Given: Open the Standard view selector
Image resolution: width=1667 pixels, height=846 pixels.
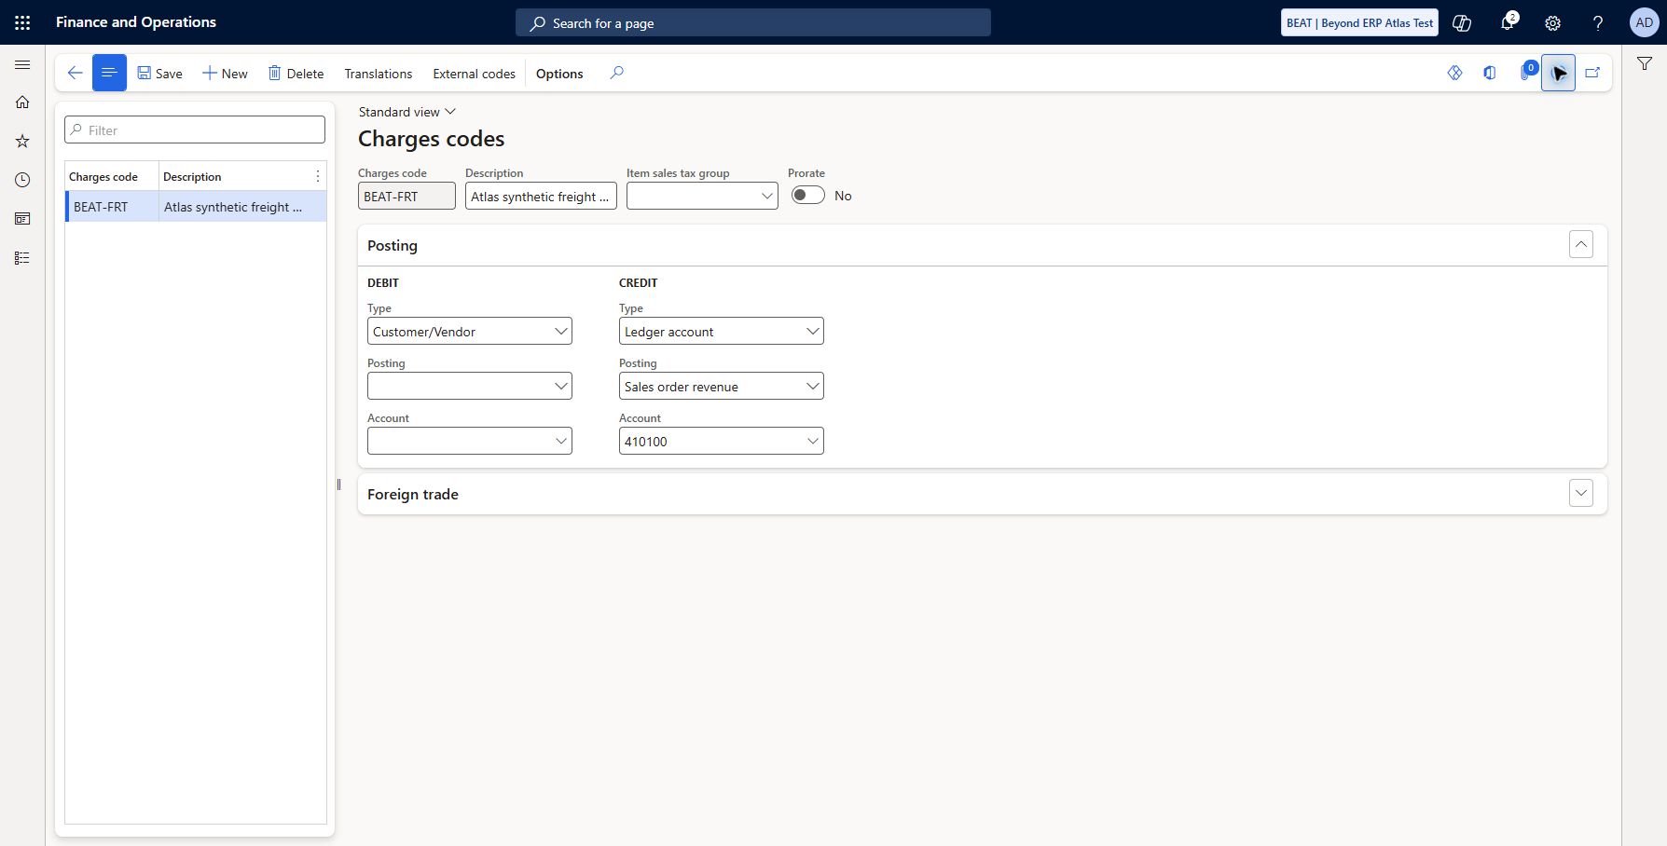Looking at the screenshot, I should click(407, 112).
